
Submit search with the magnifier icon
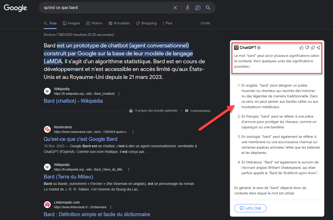pyautogui.click(x=208, y=8)
